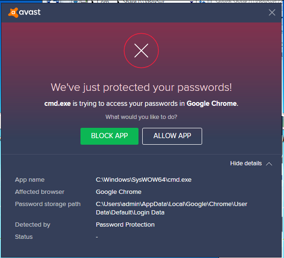Select the C:\Windows\SysWOW64\cmd.exe path value

[144, 180]
